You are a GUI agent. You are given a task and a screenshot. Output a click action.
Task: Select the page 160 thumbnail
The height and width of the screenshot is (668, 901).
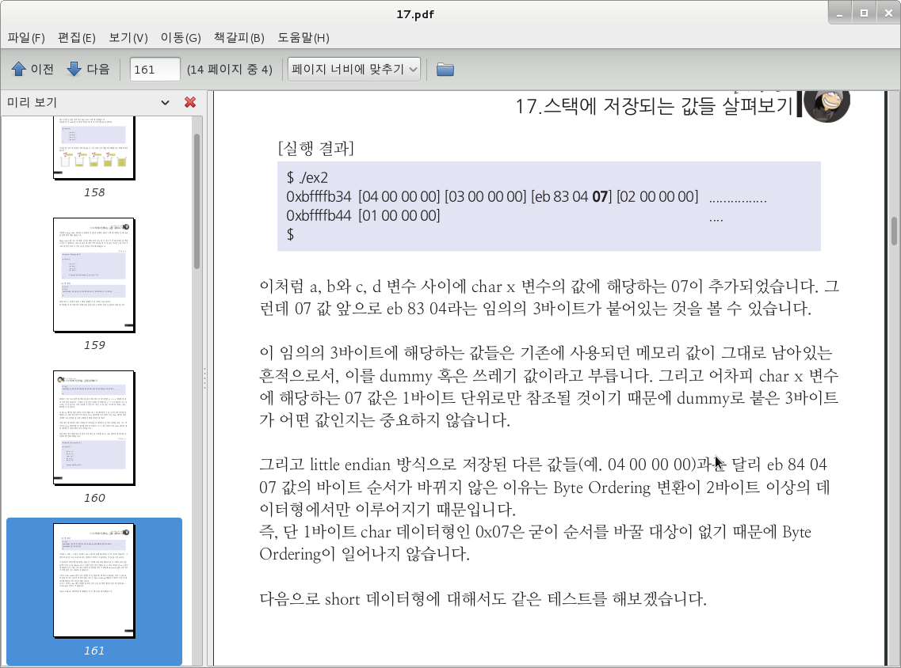94,426
